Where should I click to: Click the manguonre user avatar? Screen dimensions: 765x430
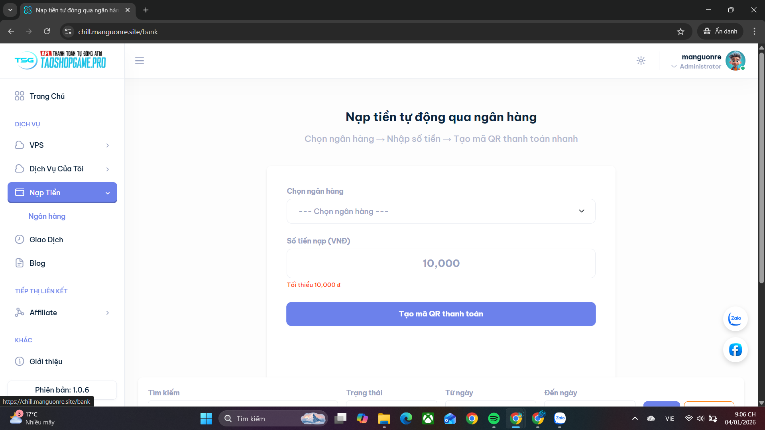coord(735,61)
